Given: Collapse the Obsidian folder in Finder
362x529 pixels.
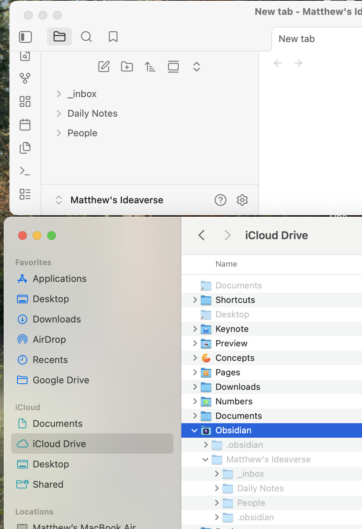Looking at the screenshot, I should click(x=194, y=430).
